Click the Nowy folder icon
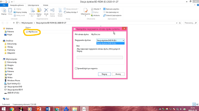This screenshot has width=199, height=111. (x=60, y=12)
